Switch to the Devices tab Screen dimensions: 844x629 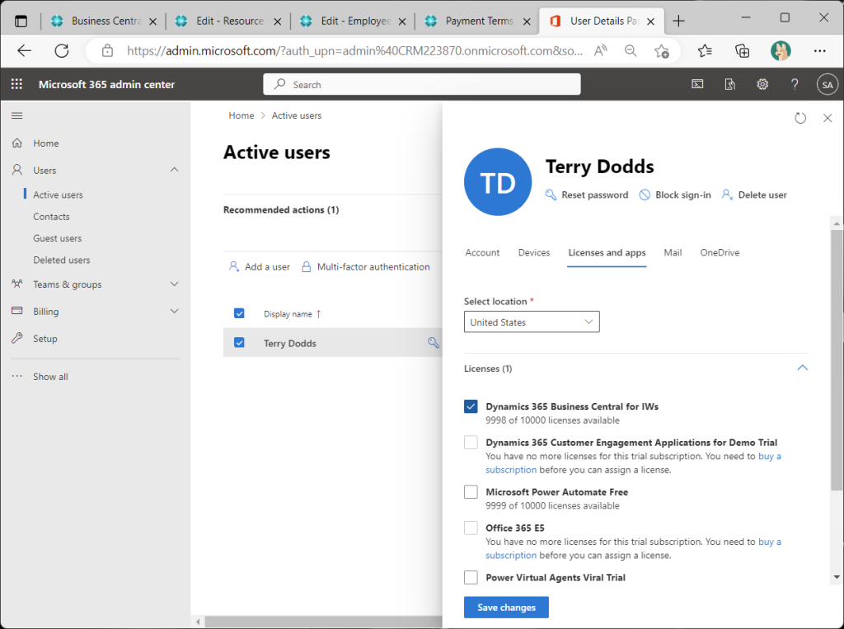[534, 252]
